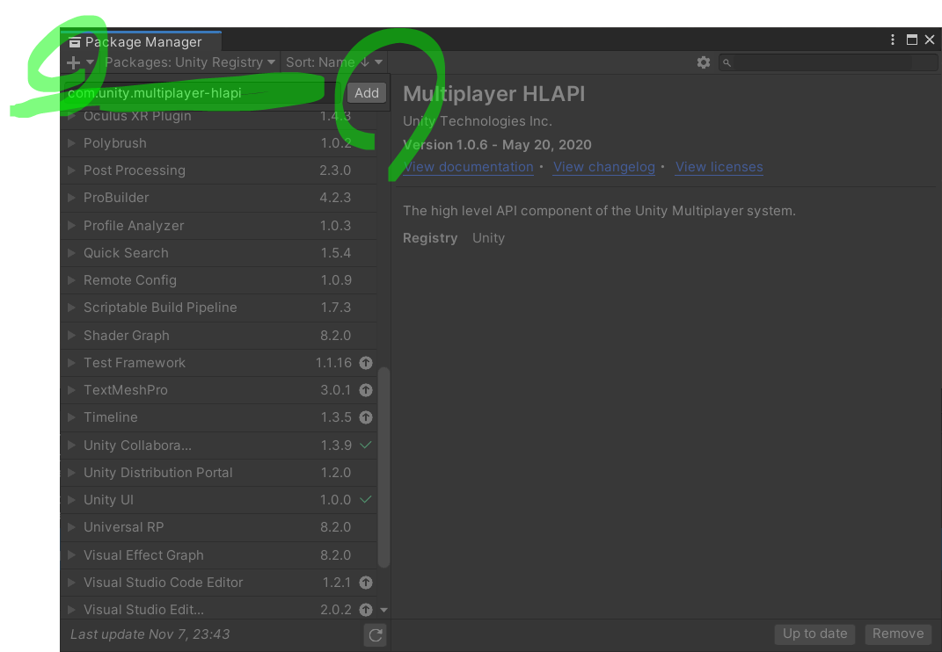This screenshot has width=942, height=652.
Task: Select the Test Framework package row
Action: click(219, 363)
